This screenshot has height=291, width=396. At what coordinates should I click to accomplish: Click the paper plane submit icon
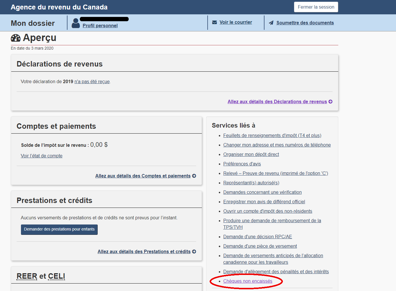pos(271,23)
